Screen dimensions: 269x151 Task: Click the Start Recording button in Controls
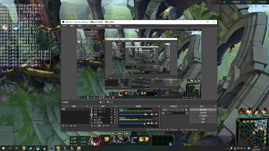point(203,113)
